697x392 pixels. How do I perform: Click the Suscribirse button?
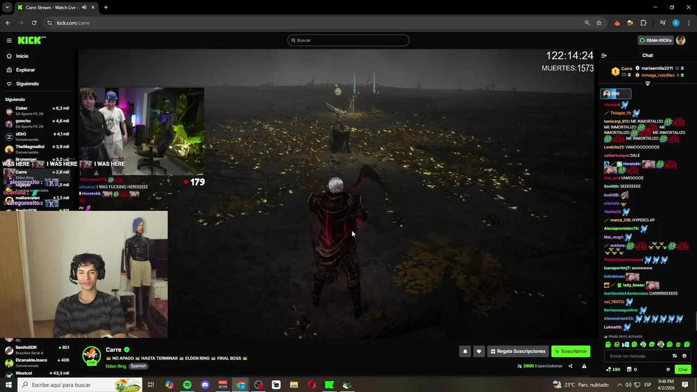(571, 351)
